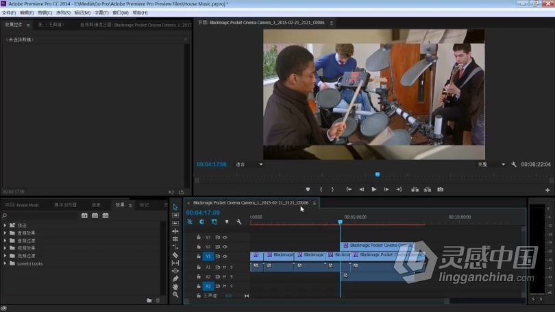Open playback resolution dropdown in Program monitor
The image size is (555, 312).
(491, 165)
